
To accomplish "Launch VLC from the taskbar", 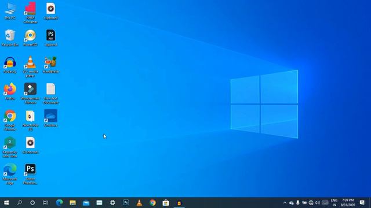I will pyautogui.click(x=139, y=203).
